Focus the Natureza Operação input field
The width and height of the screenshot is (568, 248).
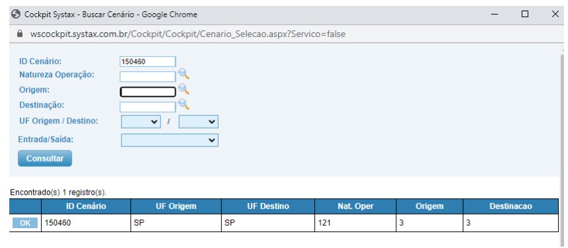pos(148,77)
